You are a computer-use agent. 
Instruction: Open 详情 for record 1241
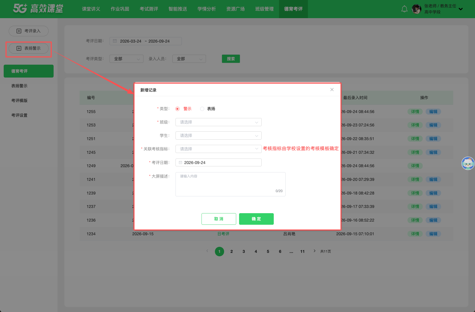pos(415,180)
